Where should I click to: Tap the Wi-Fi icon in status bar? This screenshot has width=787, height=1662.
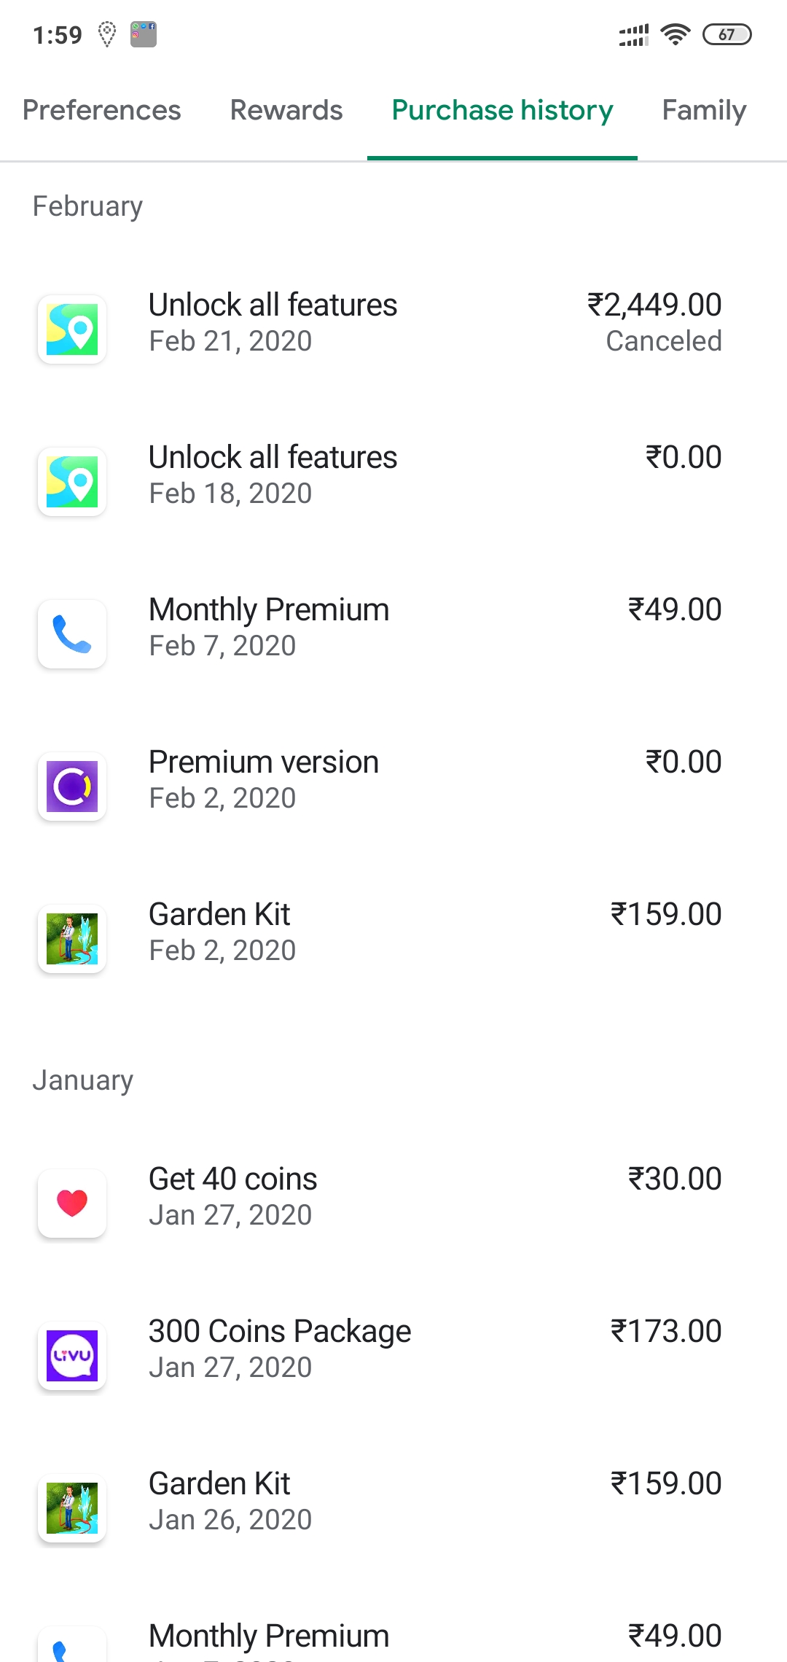(675, 34)
